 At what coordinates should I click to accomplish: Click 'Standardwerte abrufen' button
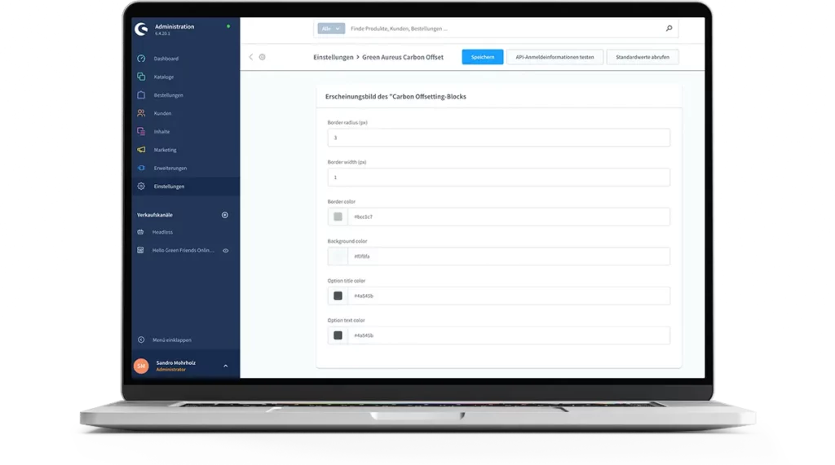643,57
